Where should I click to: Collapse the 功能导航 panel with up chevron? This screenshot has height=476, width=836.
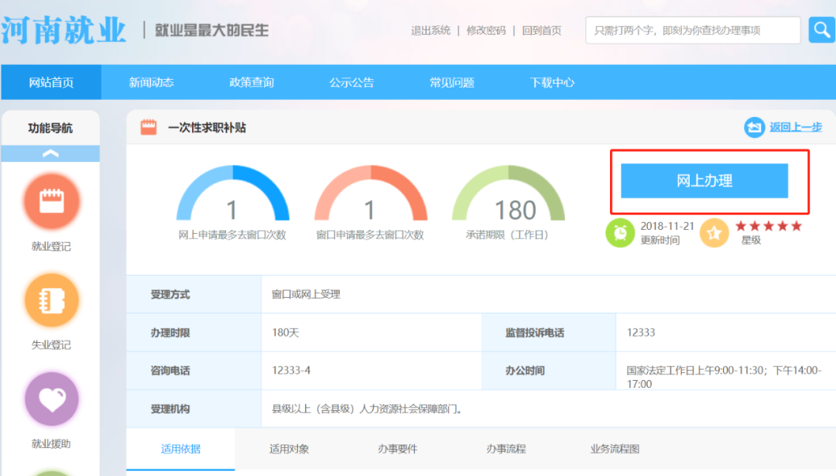click(x=50, y=153)
